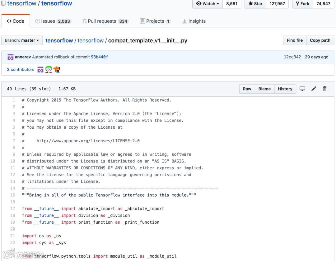The width and height of the screenshot is (336, 261).
Task: Delete this file with the trash icon
Action: 324,89
